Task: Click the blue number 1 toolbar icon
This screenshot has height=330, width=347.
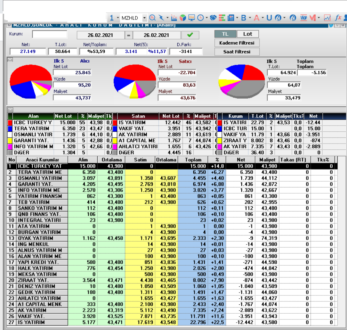Action: tap(112, 18)
